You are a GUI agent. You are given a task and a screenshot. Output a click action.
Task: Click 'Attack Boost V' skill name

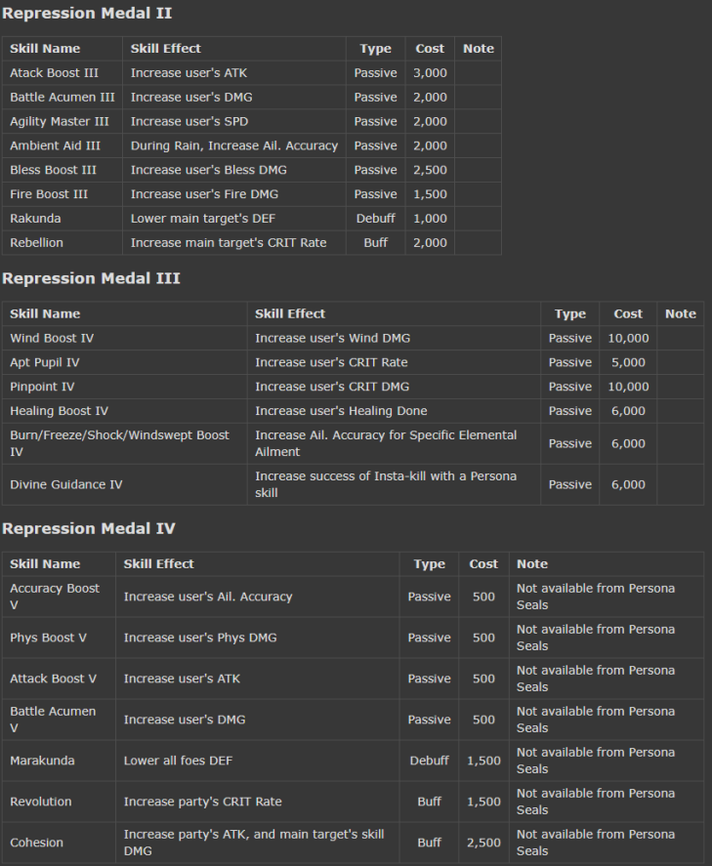click(x=53, y=679)
